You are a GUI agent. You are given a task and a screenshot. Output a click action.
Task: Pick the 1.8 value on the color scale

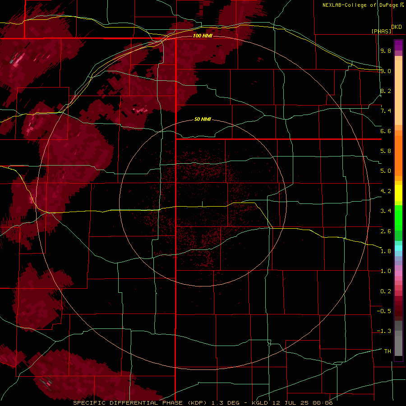click(386, 251)
